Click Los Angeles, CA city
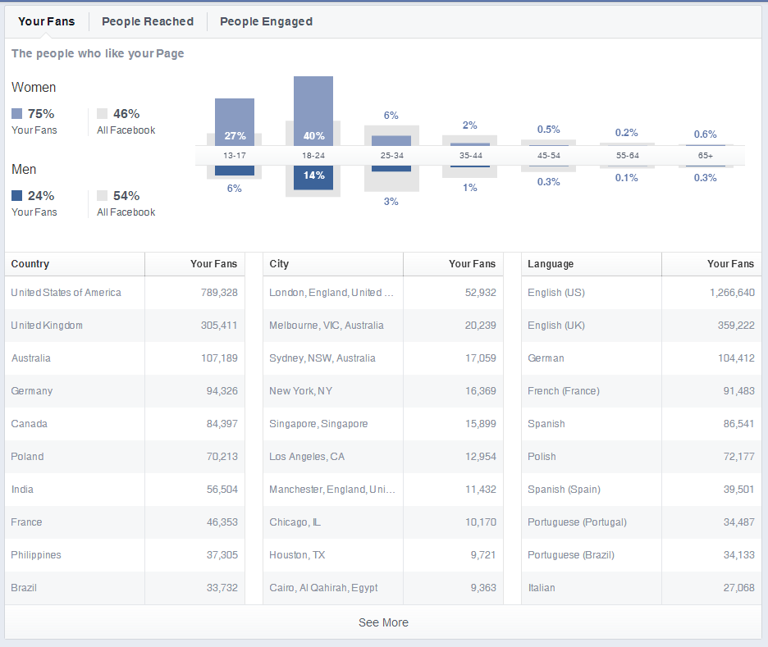 pyautogui.click(x=307, y=457)
